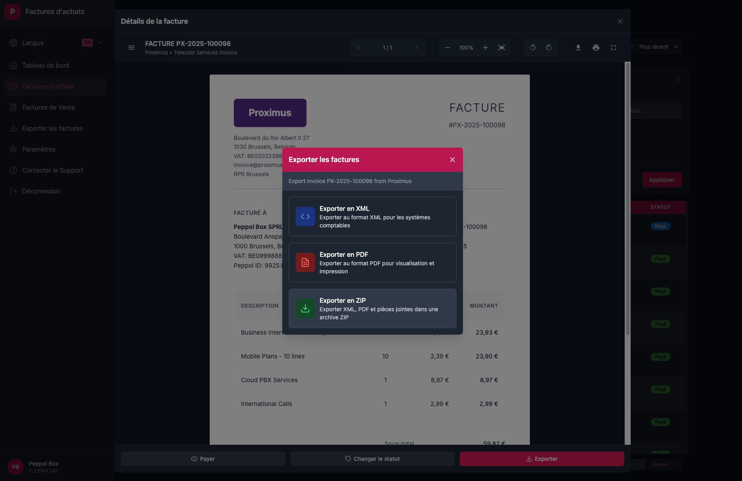Click the STATUT column header
Viewport: 742px width, 481px height.
pyautogui.click(x=661, y=207)
